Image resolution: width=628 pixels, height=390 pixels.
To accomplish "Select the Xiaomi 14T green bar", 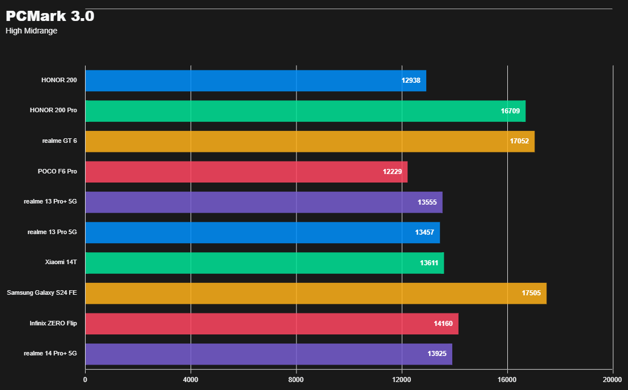I will (264, 263).
